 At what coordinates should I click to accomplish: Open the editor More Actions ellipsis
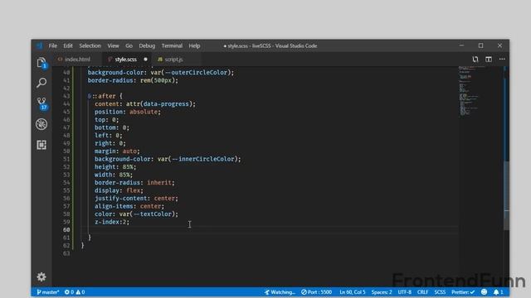point(502,59)
